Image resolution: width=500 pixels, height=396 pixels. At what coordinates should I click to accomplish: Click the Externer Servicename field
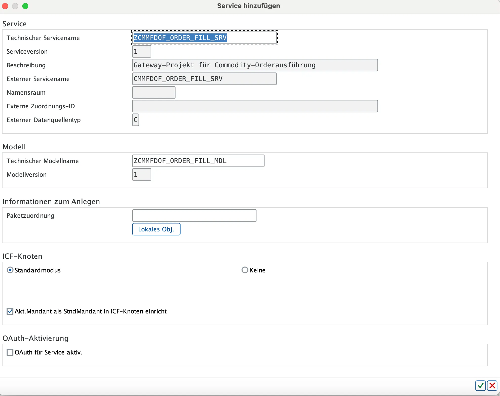(204, 79)
